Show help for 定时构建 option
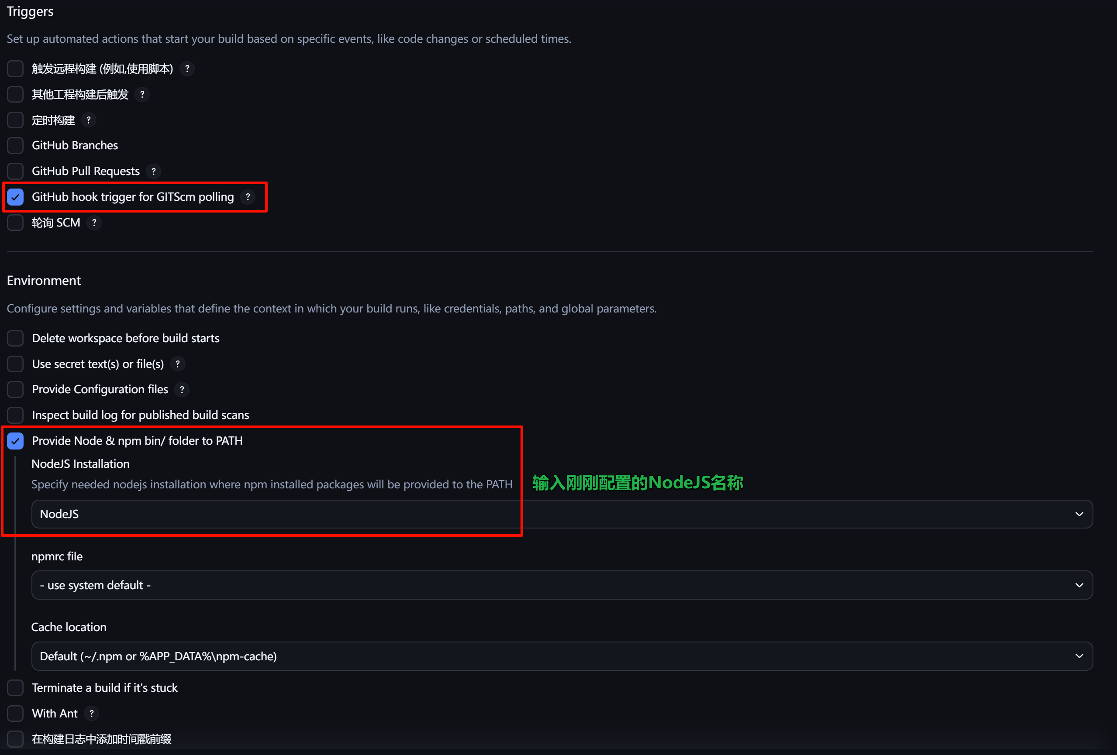Image resolution: width=1117 pixels, height=755 pixels. 89,120
